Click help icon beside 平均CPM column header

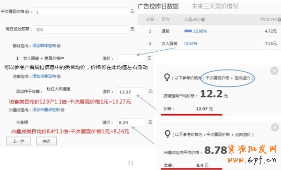pyautogui.click(x=279, y=19)
